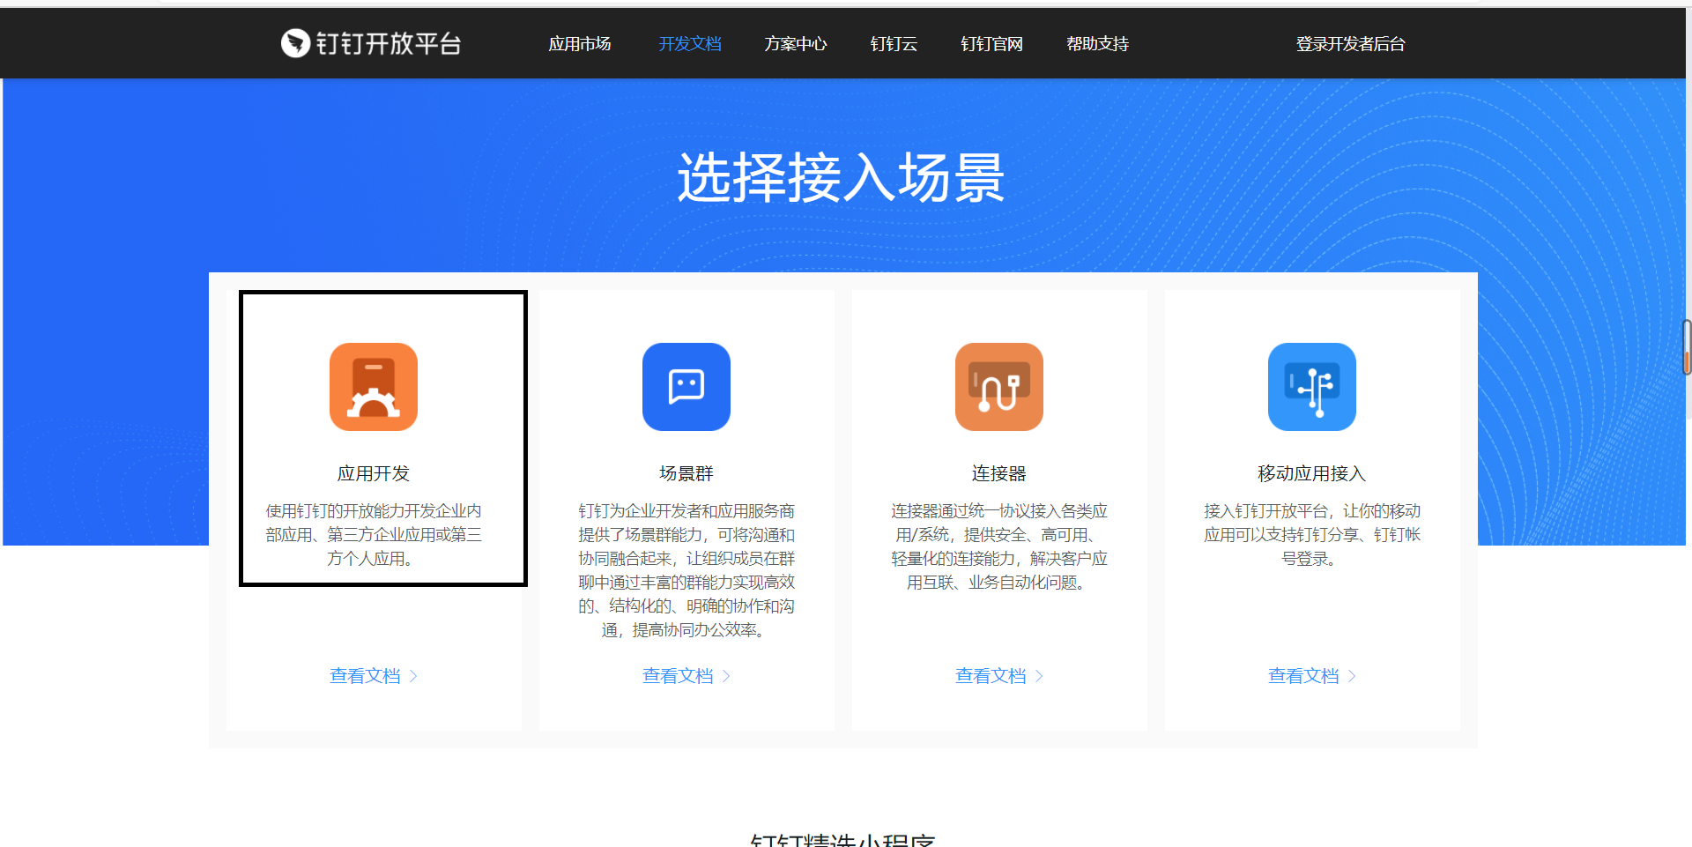Open 查看文档 under 场景群

[x=678, y=675]
